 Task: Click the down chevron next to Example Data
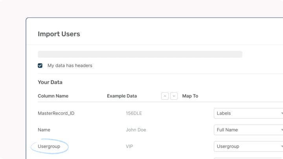pos(174,96)
